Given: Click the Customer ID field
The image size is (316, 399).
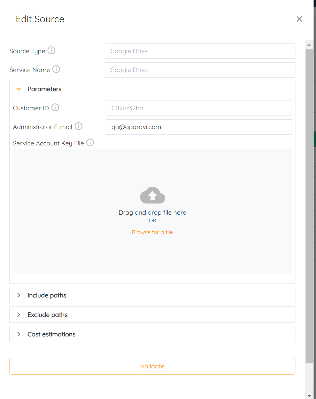Looking at the screenshot, I should tap(199, 108).
